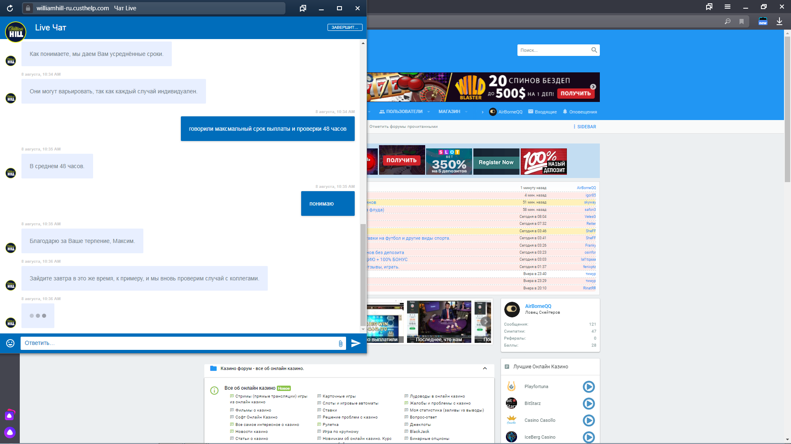Screen dimensions: 791x444
Task: Advance video carousel with next arrow
Action: point(486,321)
